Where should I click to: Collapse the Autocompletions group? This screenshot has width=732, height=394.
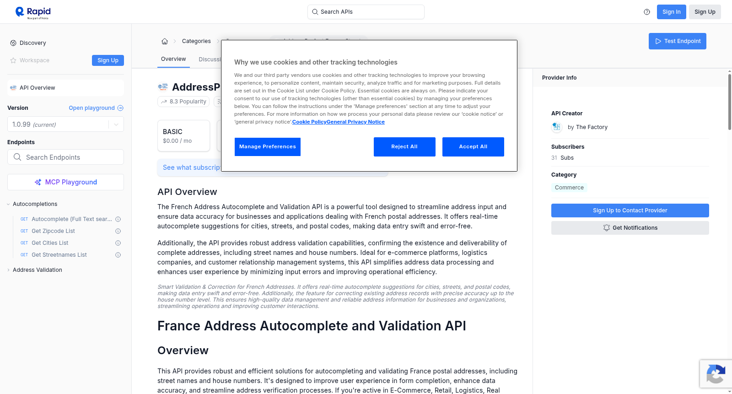[8, 204]
